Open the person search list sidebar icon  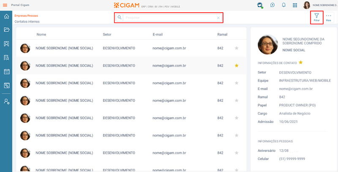(6, 57)
